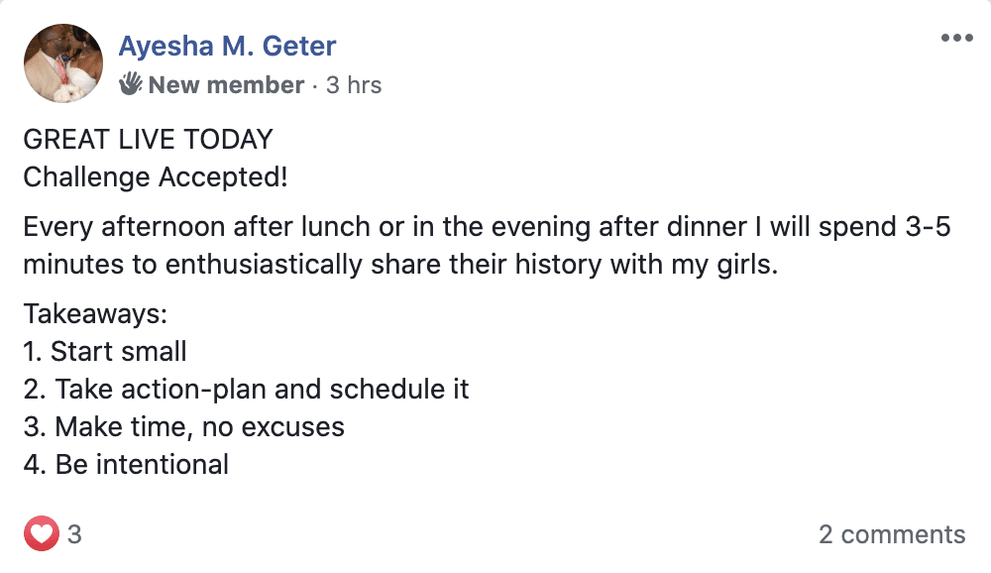Click the waving hand new member icon
Viewport: 991px width, 573px height.
click(x=130, y=84)
